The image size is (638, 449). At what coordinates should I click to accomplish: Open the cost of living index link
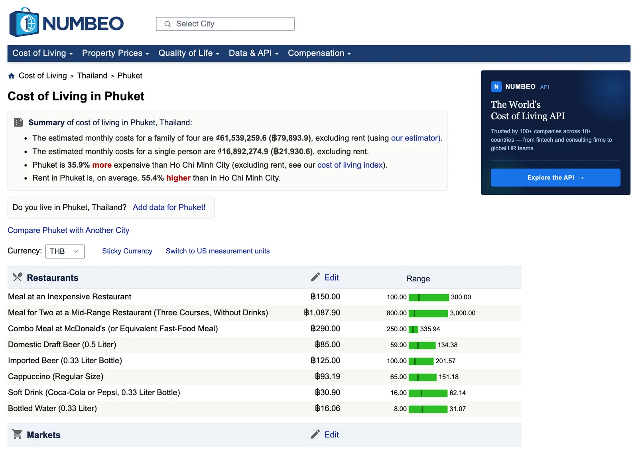(350, 165)
